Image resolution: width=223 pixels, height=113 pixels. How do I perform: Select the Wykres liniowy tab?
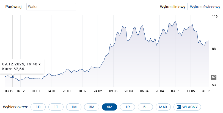(172, 7)
